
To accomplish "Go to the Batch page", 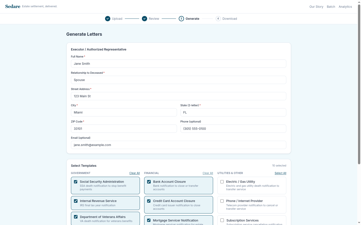I will (x=331, y=7).
